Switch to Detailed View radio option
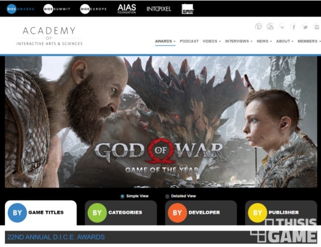 (x=167, y=196)
